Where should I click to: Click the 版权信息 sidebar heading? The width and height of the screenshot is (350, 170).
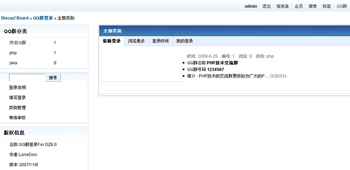click(14, 133)
